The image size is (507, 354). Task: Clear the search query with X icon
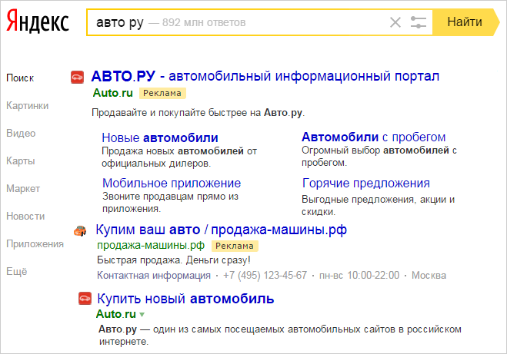click(395, 22)
